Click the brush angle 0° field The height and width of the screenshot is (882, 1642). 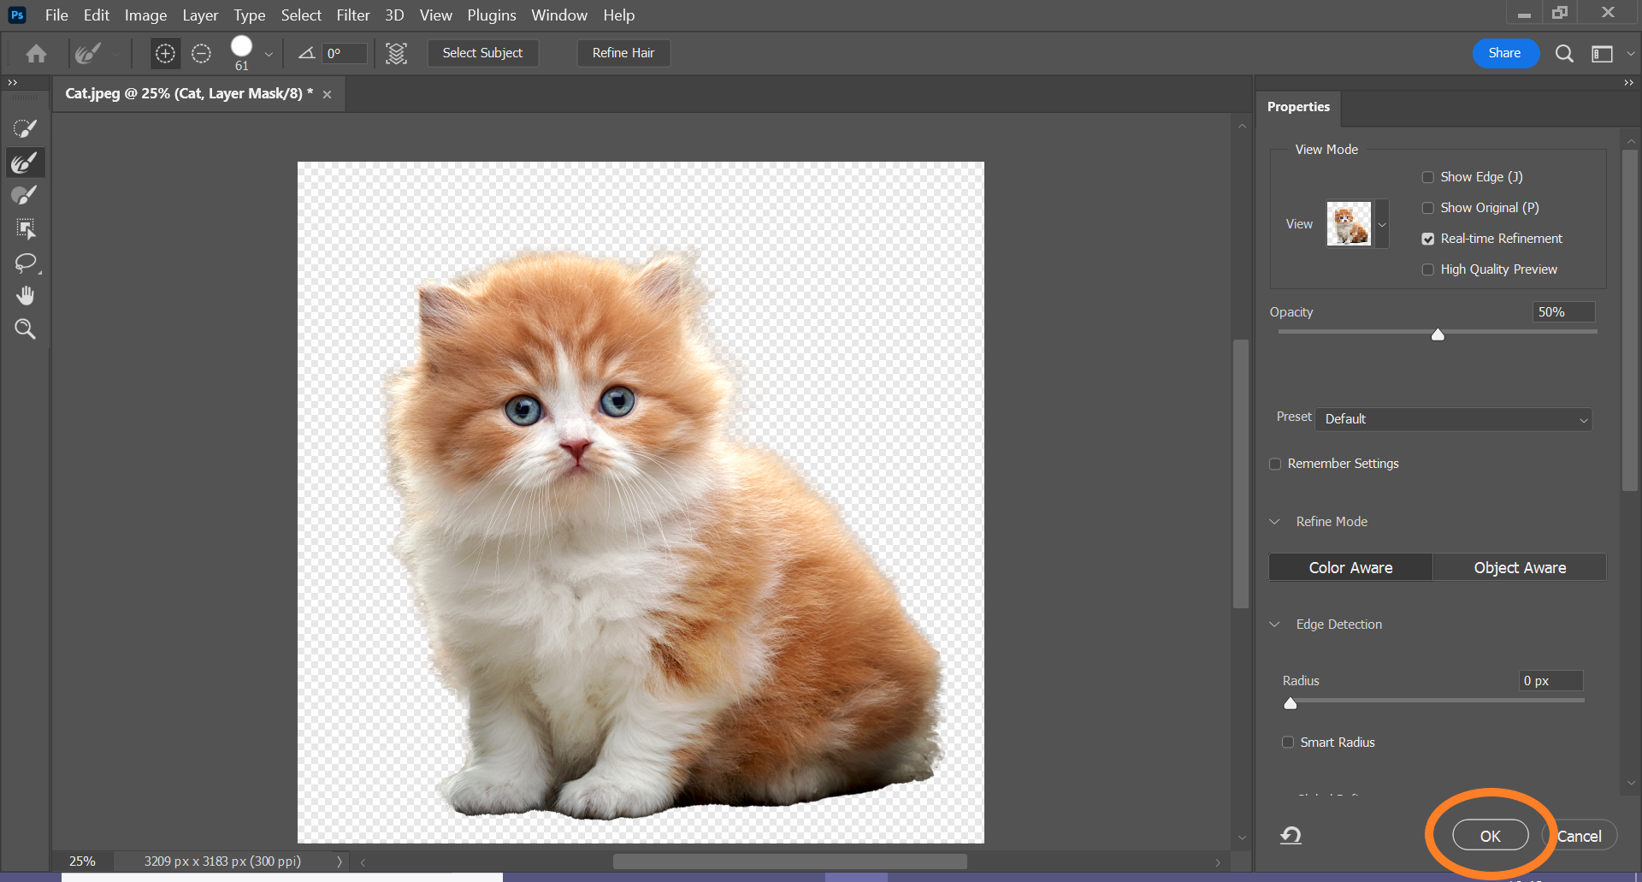click(346, 53)
